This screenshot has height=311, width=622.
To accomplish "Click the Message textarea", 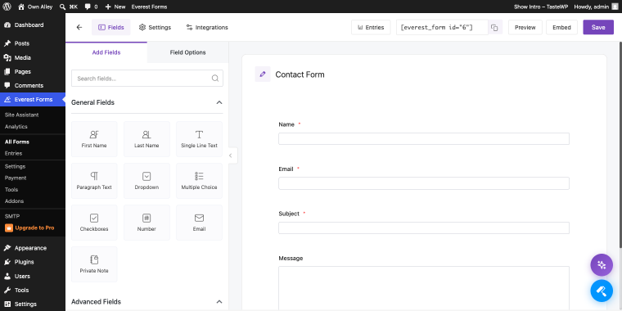I will click(424, 288).
